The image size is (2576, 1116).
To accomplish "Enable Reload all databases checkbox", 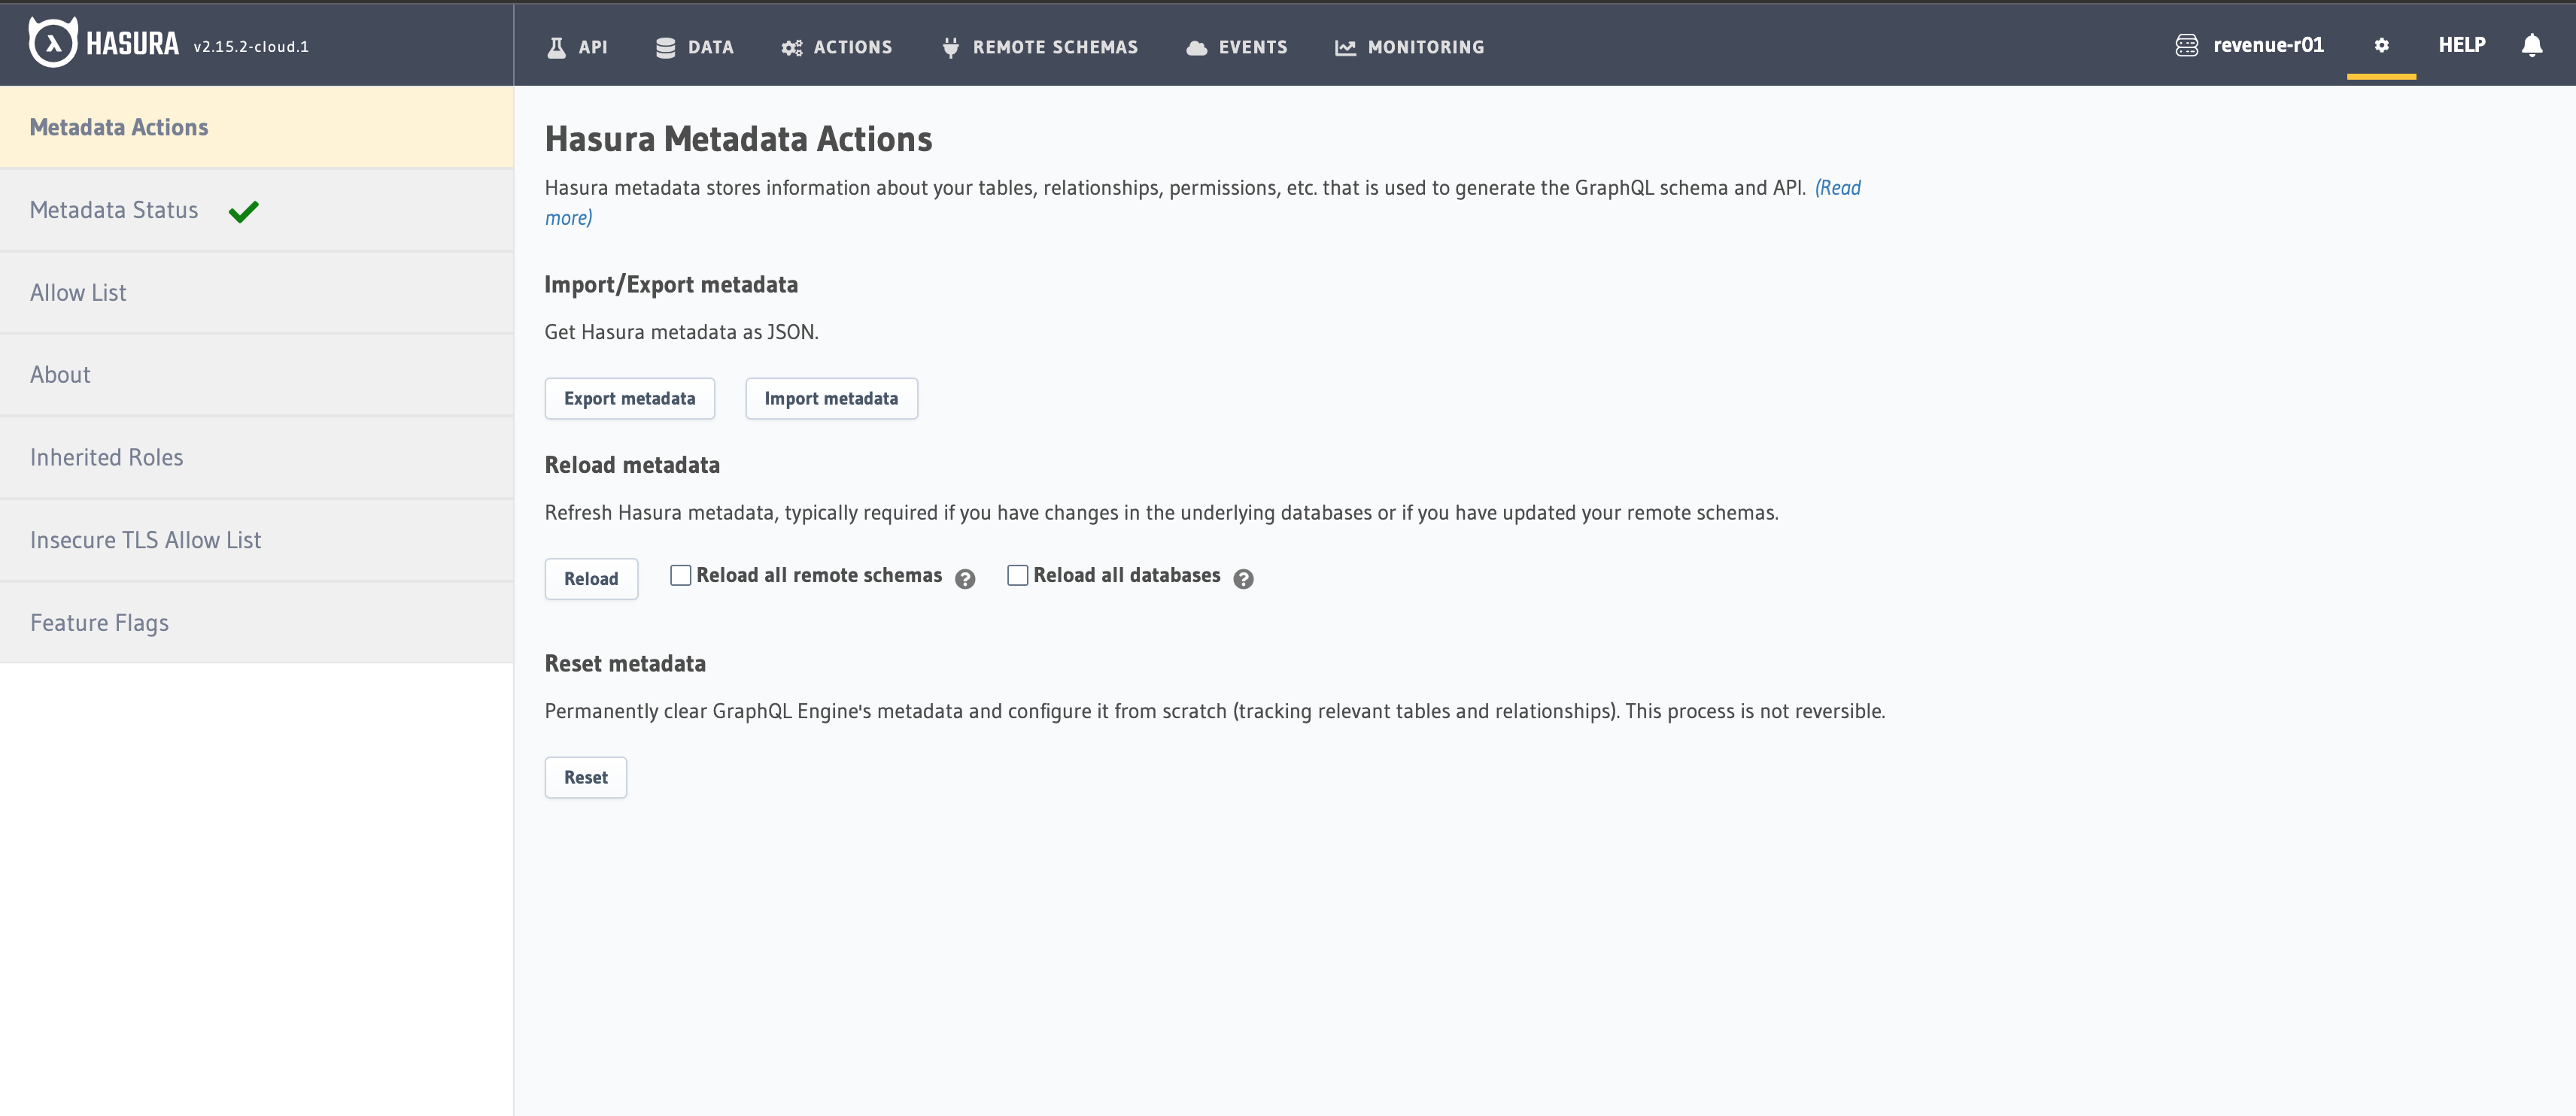I will (1017, 575).
